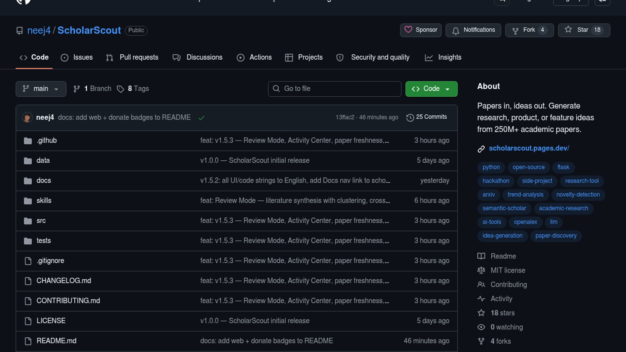Open the Security and quality tab
This screenshot has width=626, height=352.
(373, 57)
